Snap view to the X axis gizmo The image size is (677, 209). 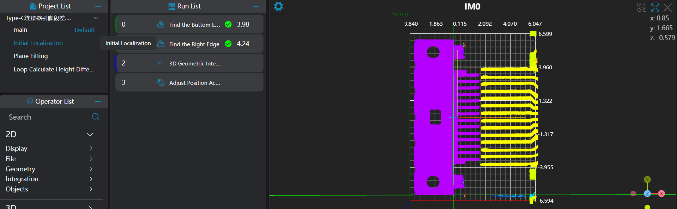[661, 194]
